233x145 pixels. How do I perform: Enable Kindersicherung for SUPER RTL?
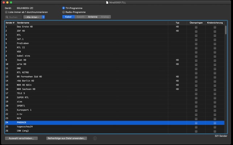point(215,98)
